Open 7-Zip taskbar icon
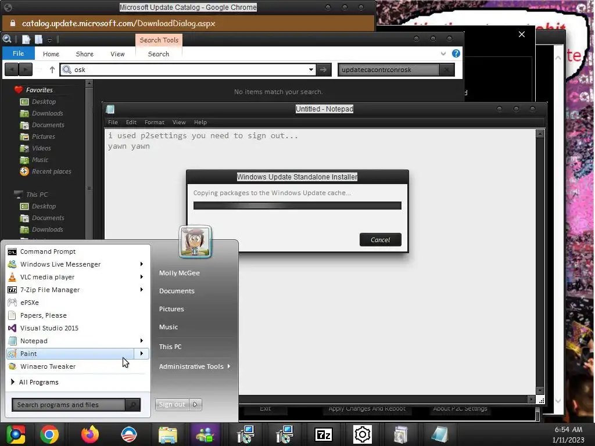This screenshot has width=595, height=446. pyautogui.click(x=324, y=434)
